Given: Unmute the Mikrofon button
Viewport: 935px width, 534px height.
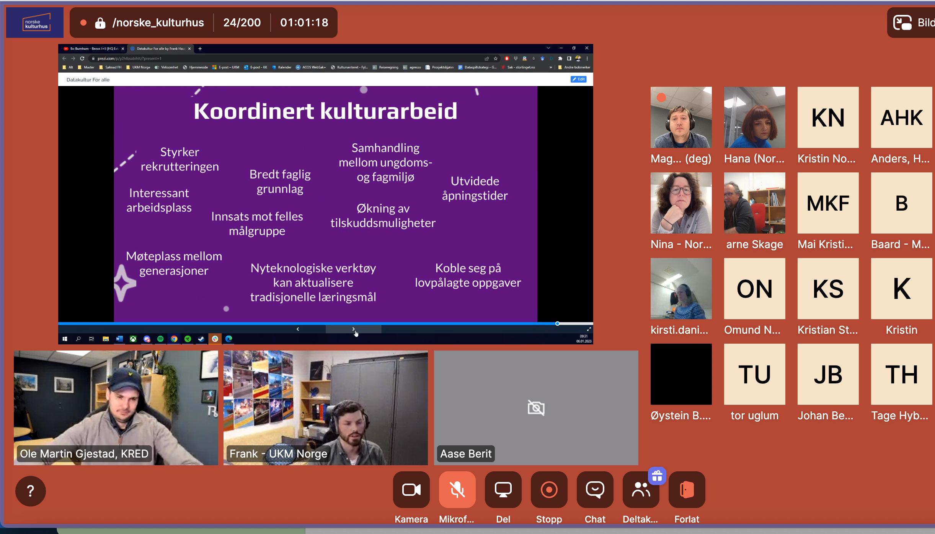Looking at the screenshot, I should click(457, 489).
